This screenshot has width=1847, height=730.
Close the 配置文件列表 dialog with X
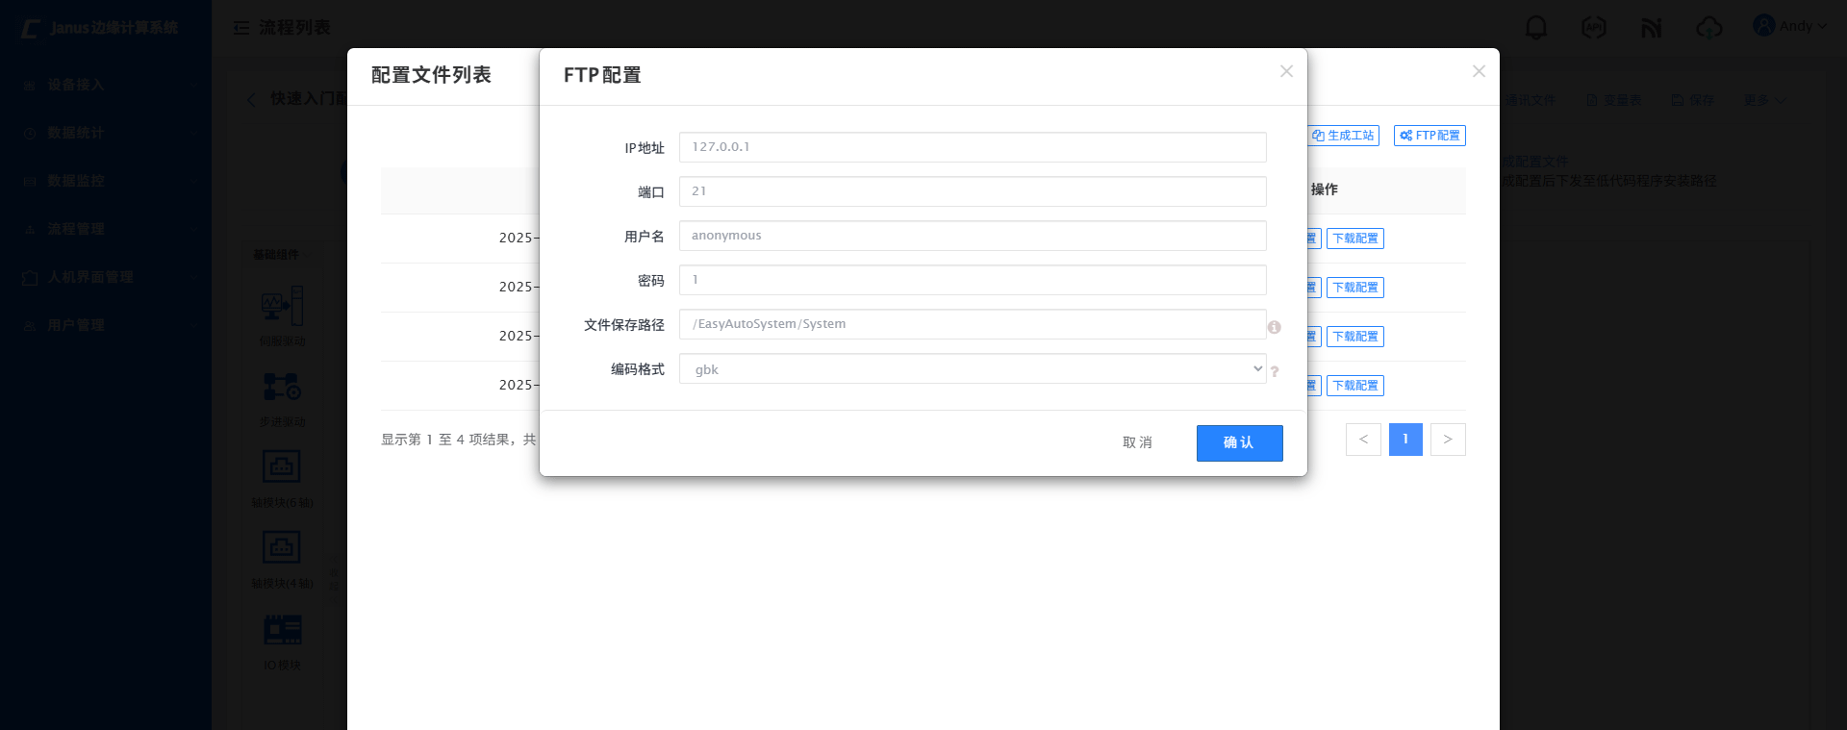tap(1479, 71)
